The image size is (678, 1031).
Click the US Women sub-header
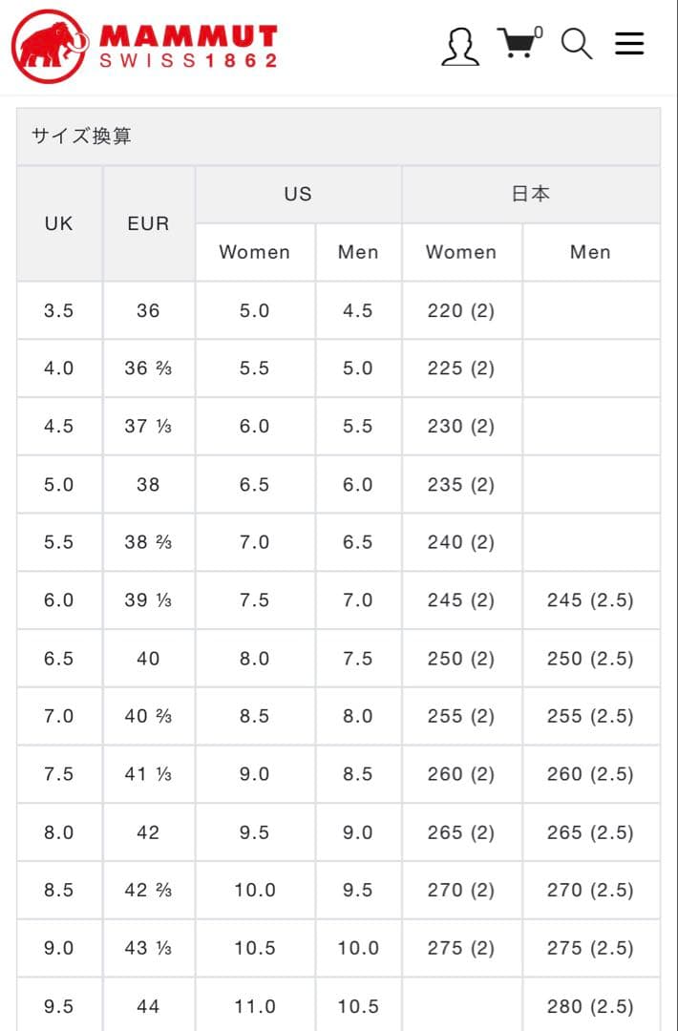coord(254,252)
